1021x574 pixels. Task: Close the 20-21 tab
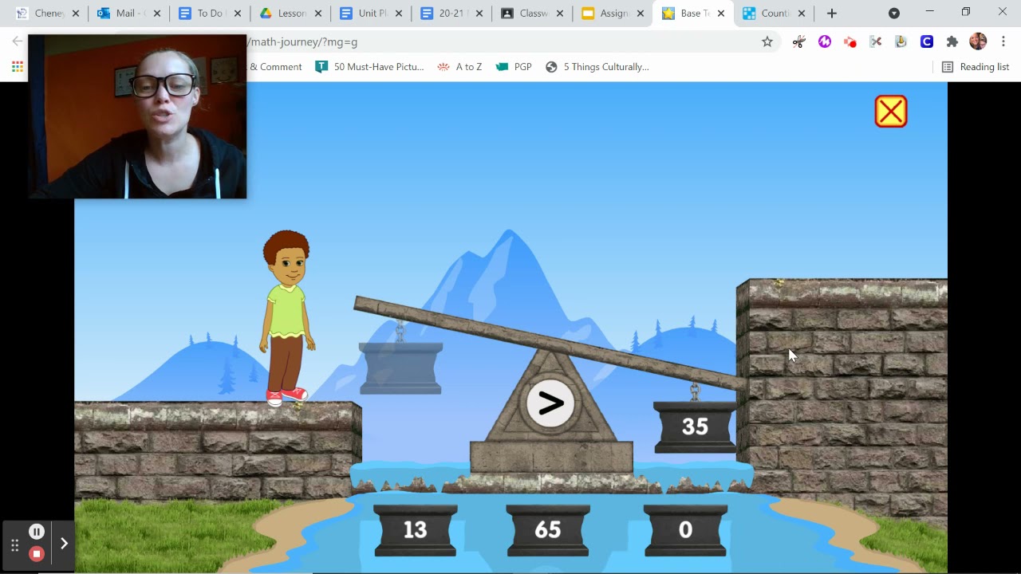479,14
